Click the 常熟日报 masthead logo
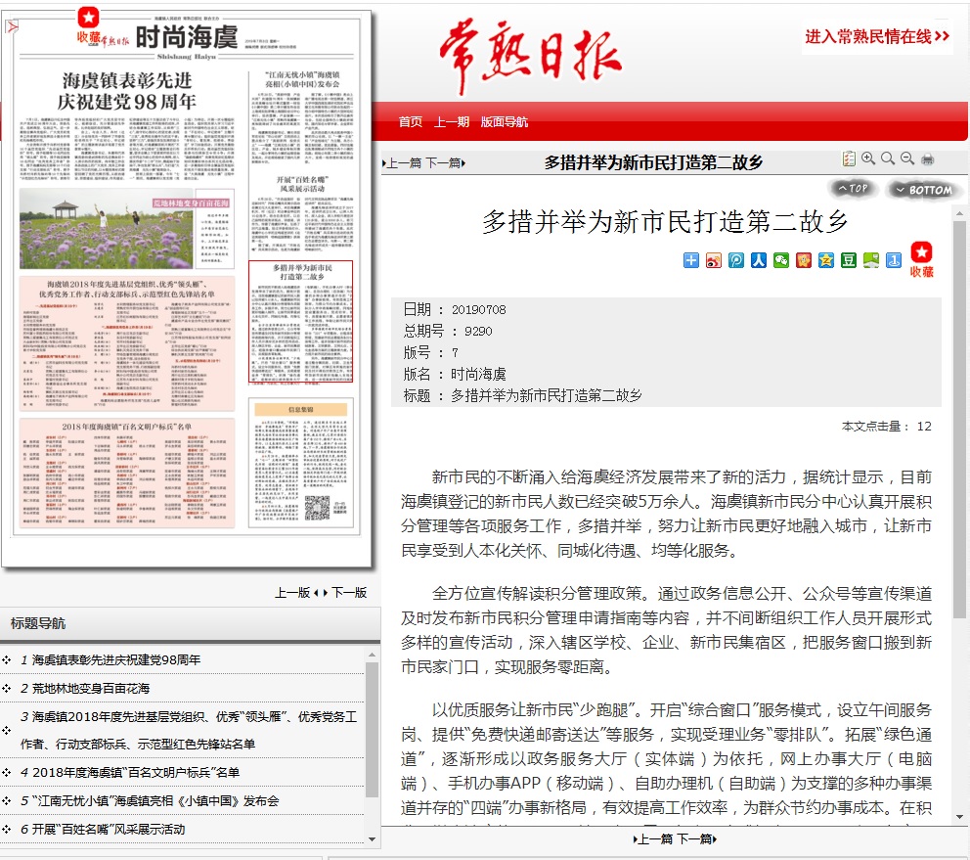970x860 pixels. [x=530, y=56]
